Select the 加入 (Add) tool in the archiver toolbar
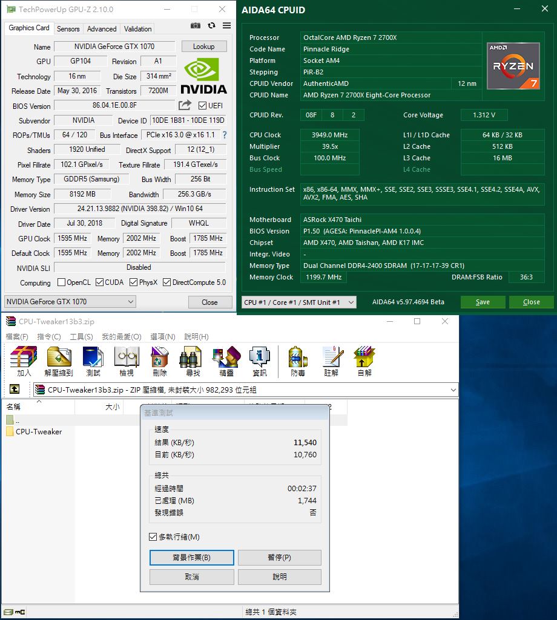 click(22, 361)
